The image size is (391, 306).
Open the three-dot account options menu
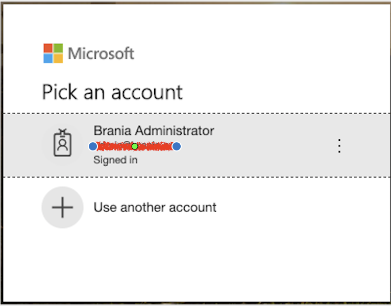[339, 146]
